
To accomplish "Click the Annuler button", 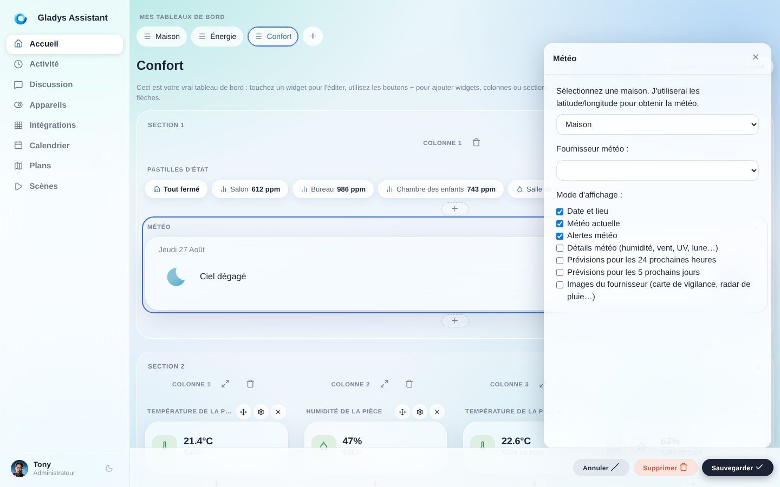I will pyautogui.click(x=601, y=468).
